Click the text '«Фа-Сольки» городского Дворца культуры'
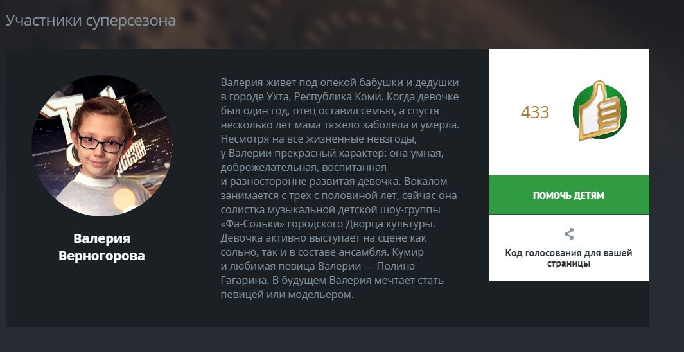 click(x=328, y=224)
